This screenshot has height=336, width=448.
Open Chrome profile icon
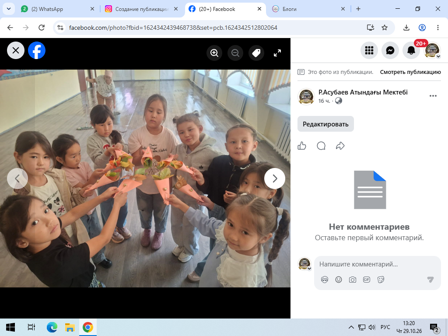click(422, 28)
